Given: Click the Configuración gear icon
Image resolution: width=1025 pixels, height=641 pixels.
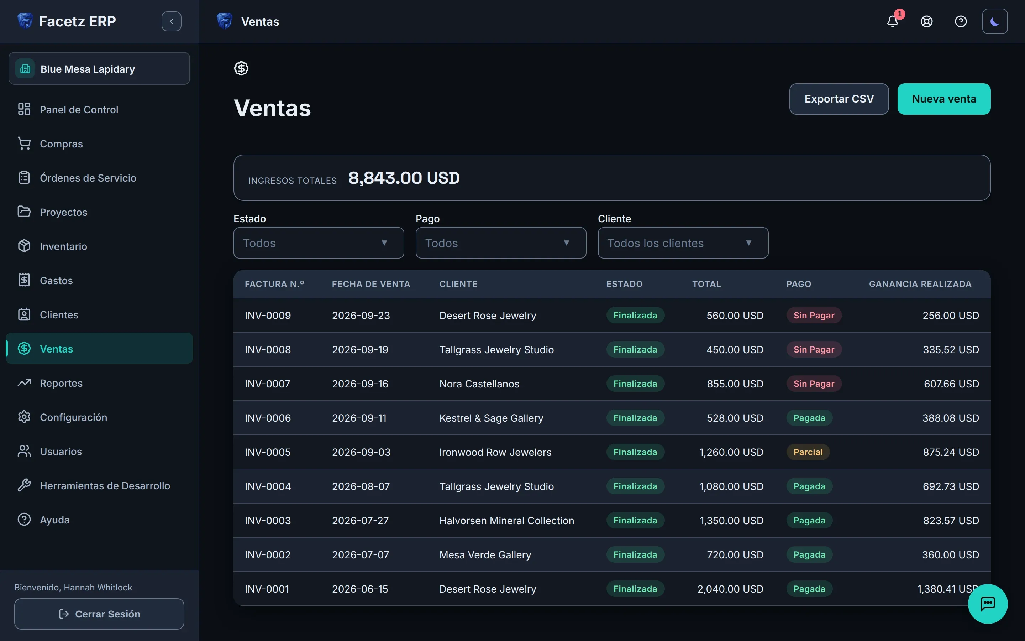Looking at the screenshot, I should pyautogui.click(x=24, y=417).
